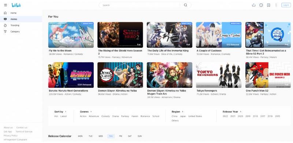Open the Terms of Service link
The image size is (293, 143).
click(x=24, y=132)
